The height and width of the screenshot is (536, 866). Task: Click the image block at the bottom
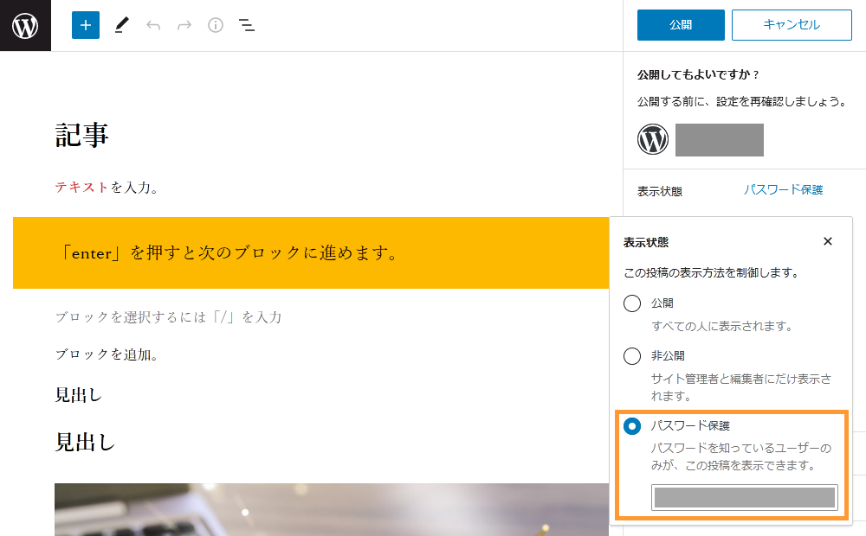[329, 510]
